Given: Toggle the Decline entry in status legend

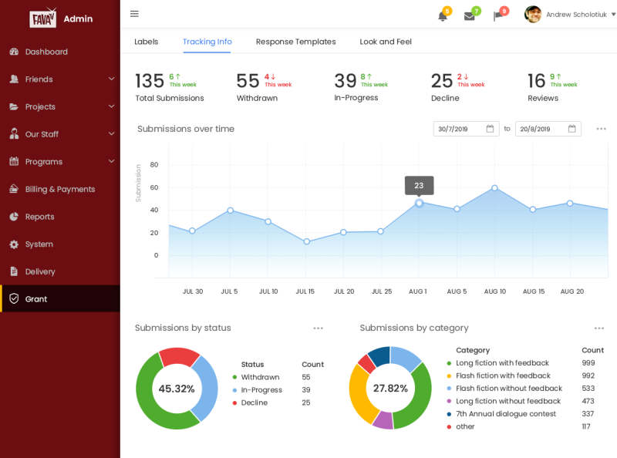Looking at the screenshot, I should tap(253, 402).
